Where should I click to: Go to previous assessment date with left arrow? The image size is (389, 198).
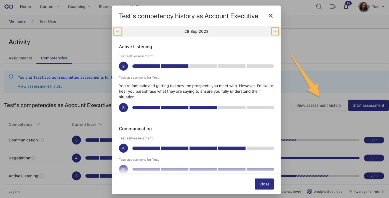[x=118, y=31]
